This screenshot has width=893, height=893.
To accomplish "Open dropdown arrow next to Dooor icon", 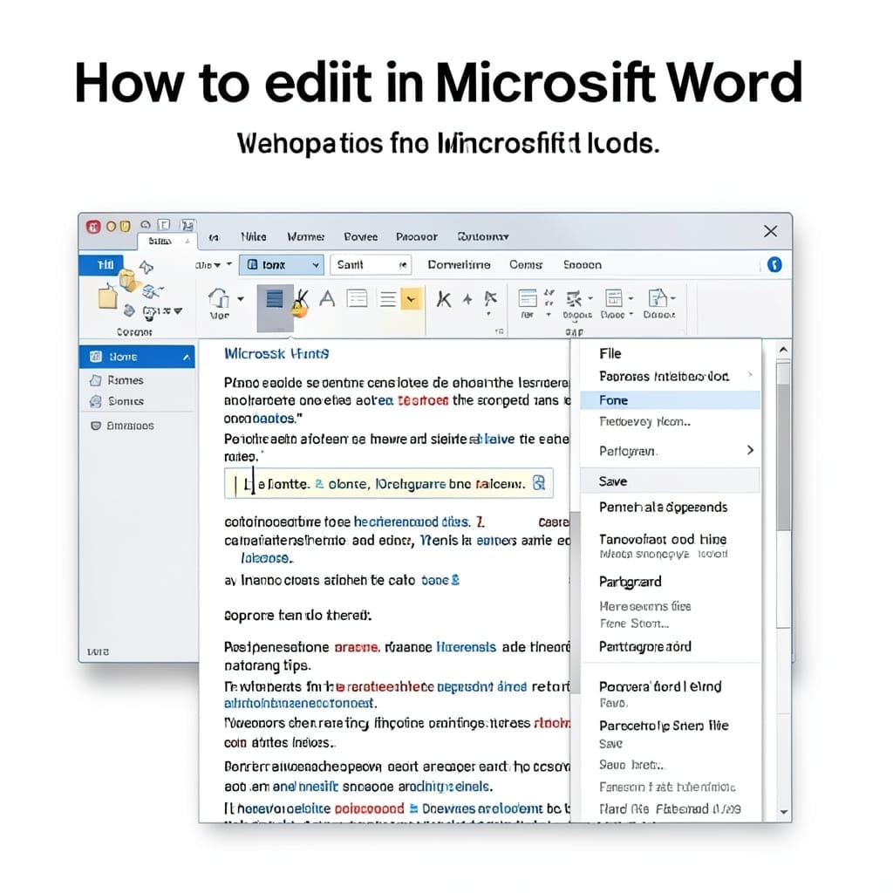I will (673, 298).
